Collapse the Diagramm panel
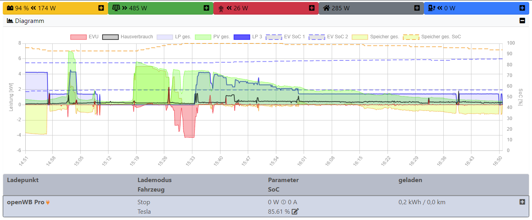This screenshot has height=220, width=532. (x=522, y=21)
